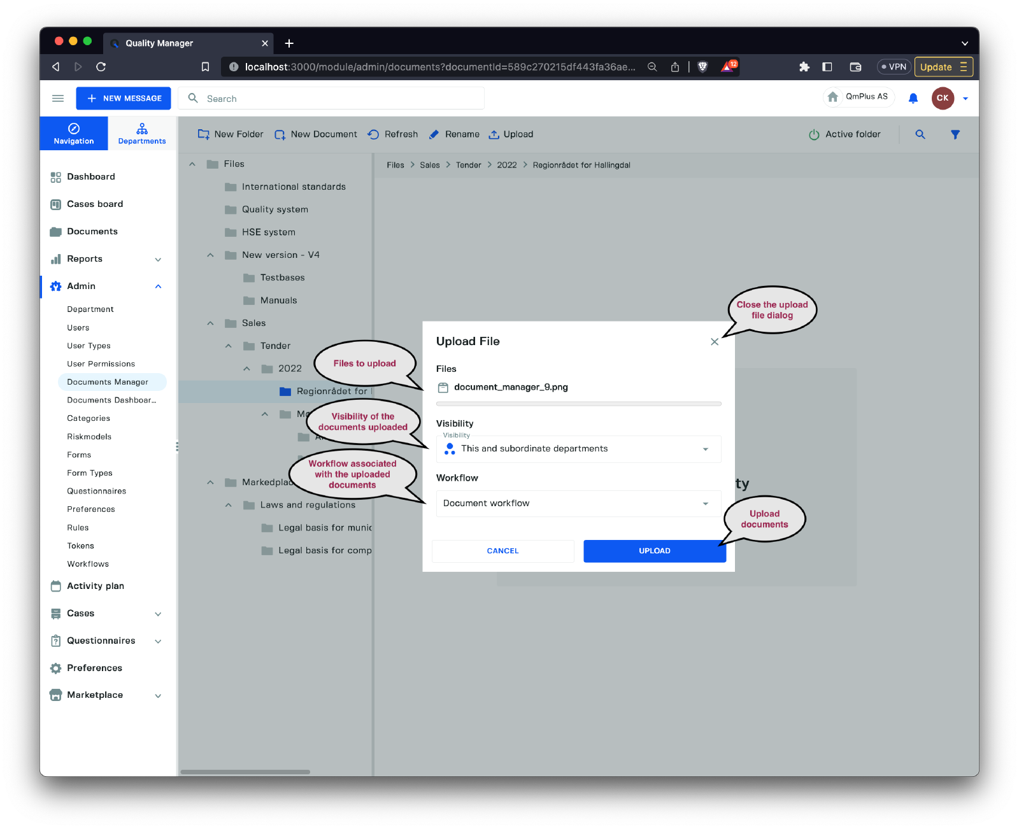Toggle the Active folder power switch

point(814,134)
